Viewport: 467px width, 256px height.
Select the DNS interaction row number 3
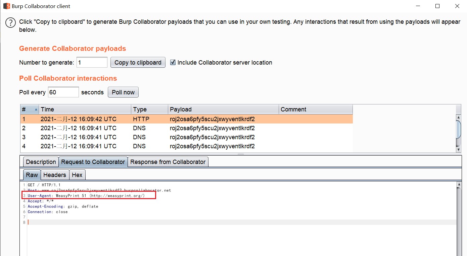(186, 137)
